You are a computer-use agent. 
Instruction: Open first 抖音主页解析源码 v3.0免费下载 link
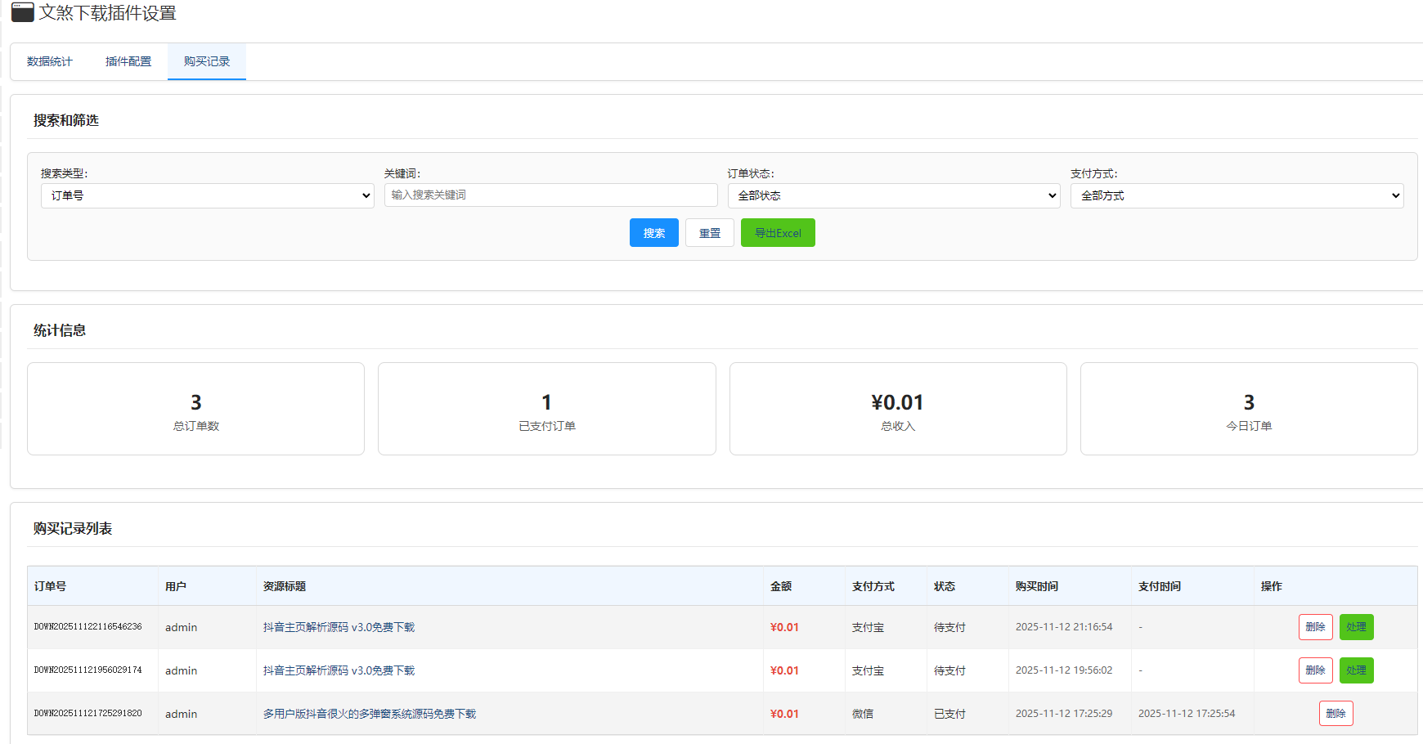tap(339, 627)
